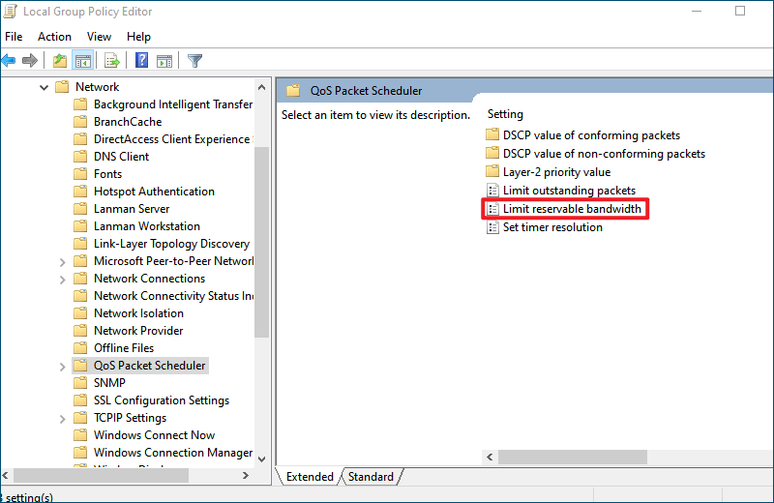Click folder icon next to Network Provider
Viewport: 774px width, 503px height.
pos(80,331)
